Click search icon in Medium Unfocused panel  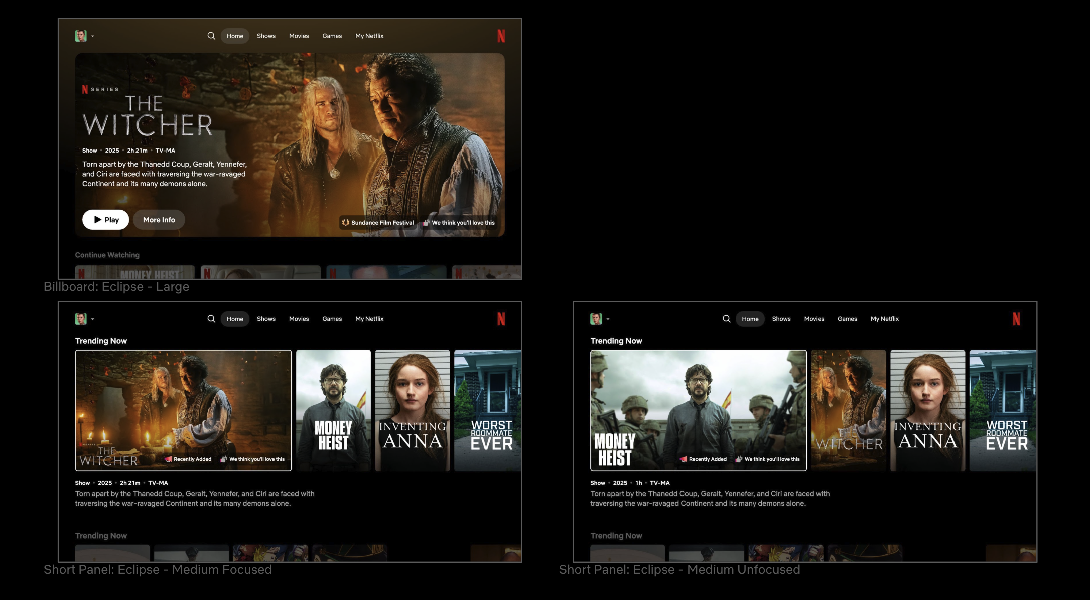click(x=726, y=319)
